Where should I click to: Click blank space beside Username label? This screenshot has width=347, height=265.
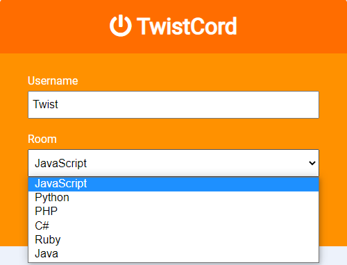click(x=196, y=80)
